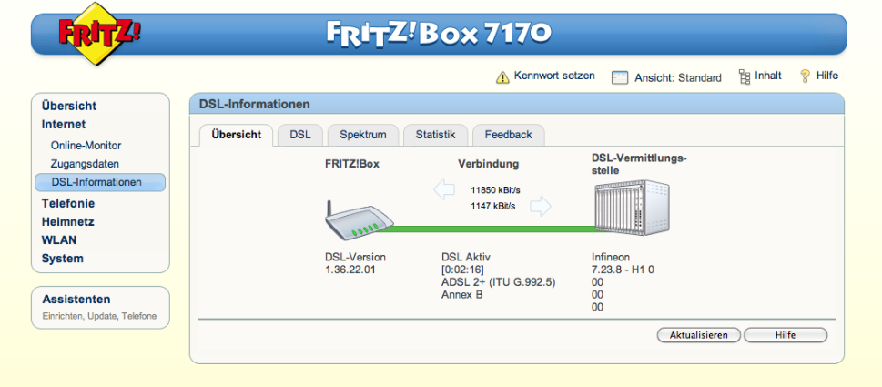Image resolution: width=882 pixels, height=387 pixels.
Task: Click the DSL-Vermittlungsstelle rack image
Action: pos(633,209)
